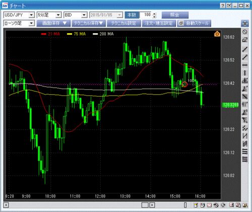This screenshot has width=252, height=212.
Task: Click the prohibit circle-slash tool icon
Action: coord(245,32)
